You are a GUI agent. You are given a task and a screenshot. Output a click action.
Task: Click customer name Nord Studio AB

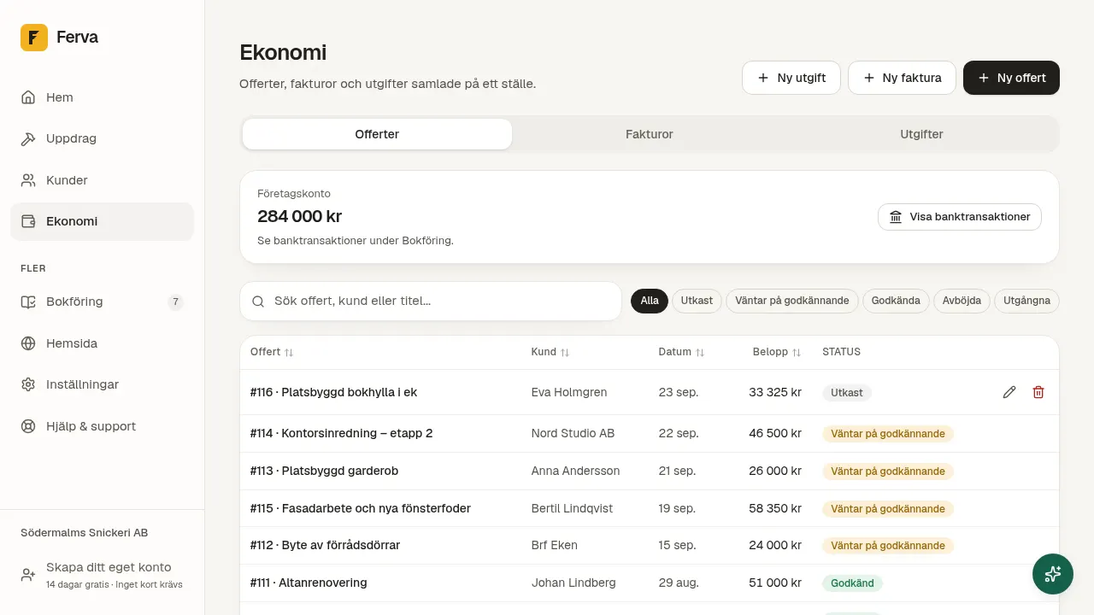pos(573,434)
